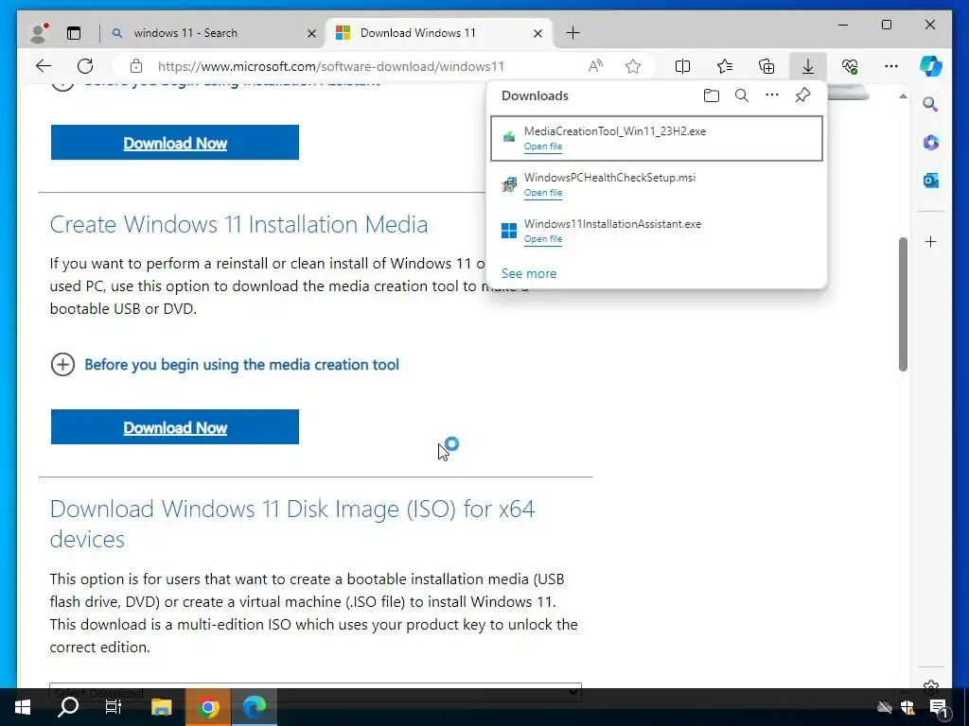Open file MediaCreationTool_Win11_23H2.exe
The image size is (969, 726).
(x=543, y=147)
